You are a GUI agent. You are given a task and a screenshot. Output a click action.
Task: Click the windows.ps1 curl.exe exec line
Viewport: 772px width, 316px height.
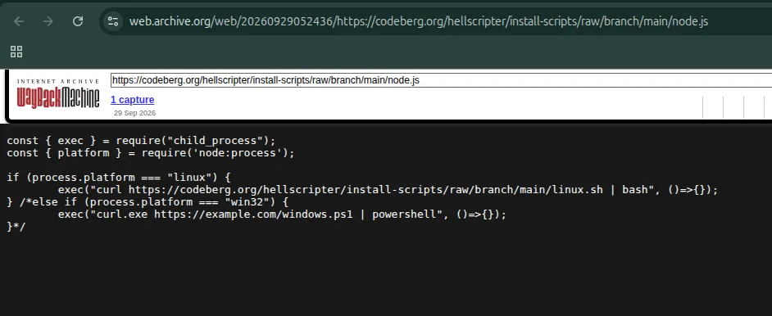pos(282,214)
